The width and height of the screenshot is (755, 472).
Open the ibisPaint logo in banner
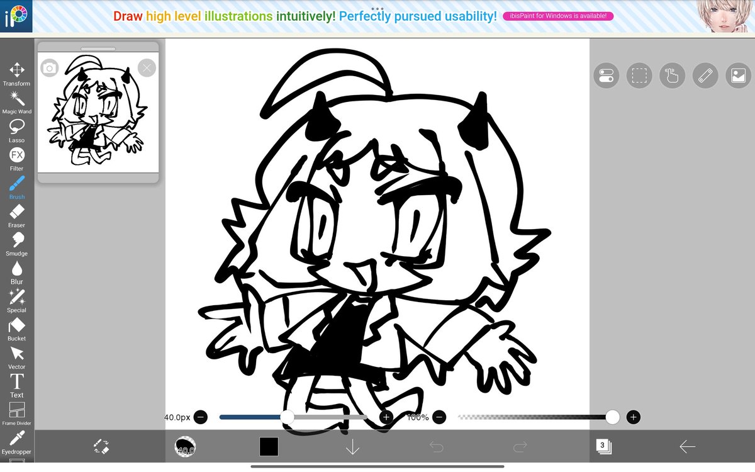(x=16, y=17)
